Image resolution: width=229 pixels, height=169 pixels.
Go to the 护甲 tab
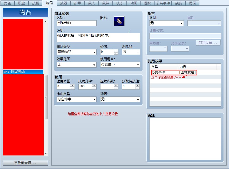[78, 3]
